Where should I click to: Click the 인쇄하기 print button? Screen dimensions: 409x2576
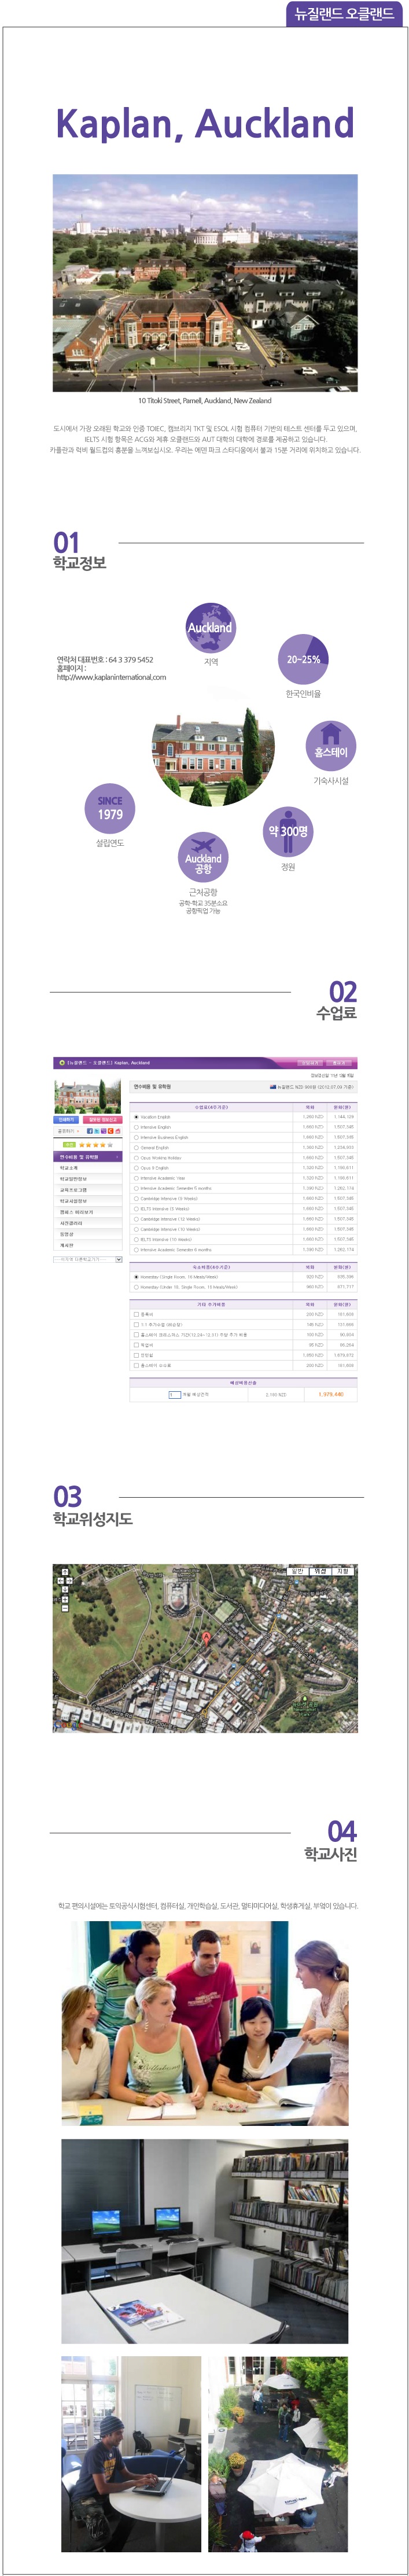click(x=66, y=1119)
